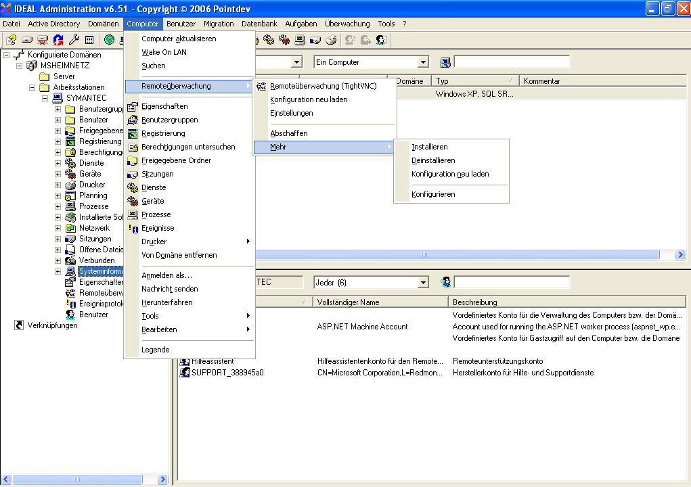Click the computer icon beside Ein Computer dropdown
Screen dimensions: 691x487
(445, 62)
